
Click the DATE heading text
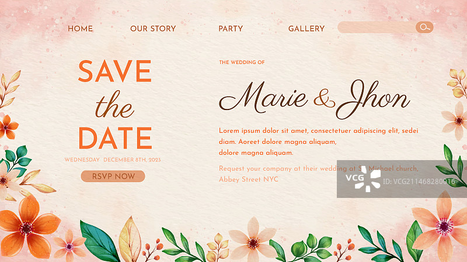(115, 138)
